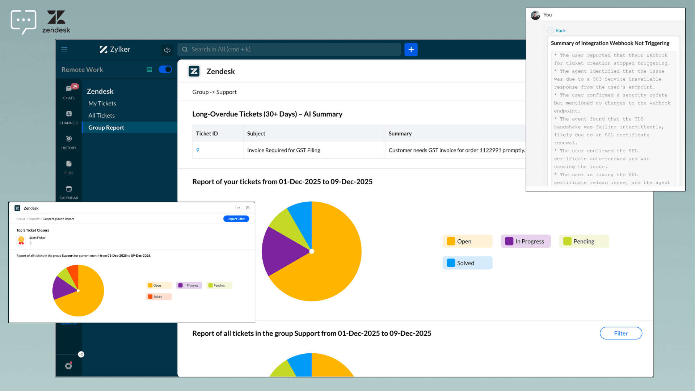Click Back link in summary panel
This screenshot has width=695, height=391.
coord(560,30)
